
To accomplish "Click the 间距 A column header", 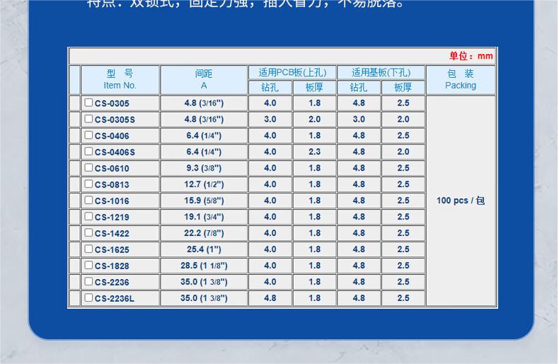I will pyautogui.click(x=204, y=79).
